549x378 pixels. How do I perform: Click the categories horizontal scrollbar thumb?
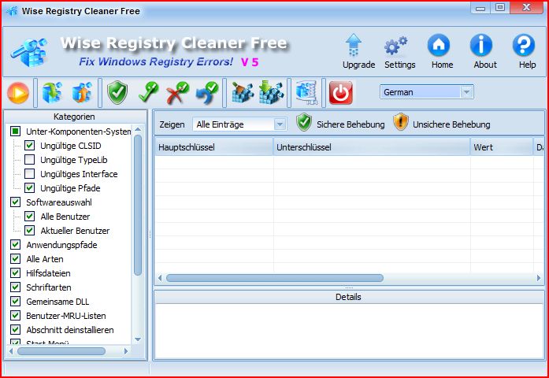(x=61, y=351)
